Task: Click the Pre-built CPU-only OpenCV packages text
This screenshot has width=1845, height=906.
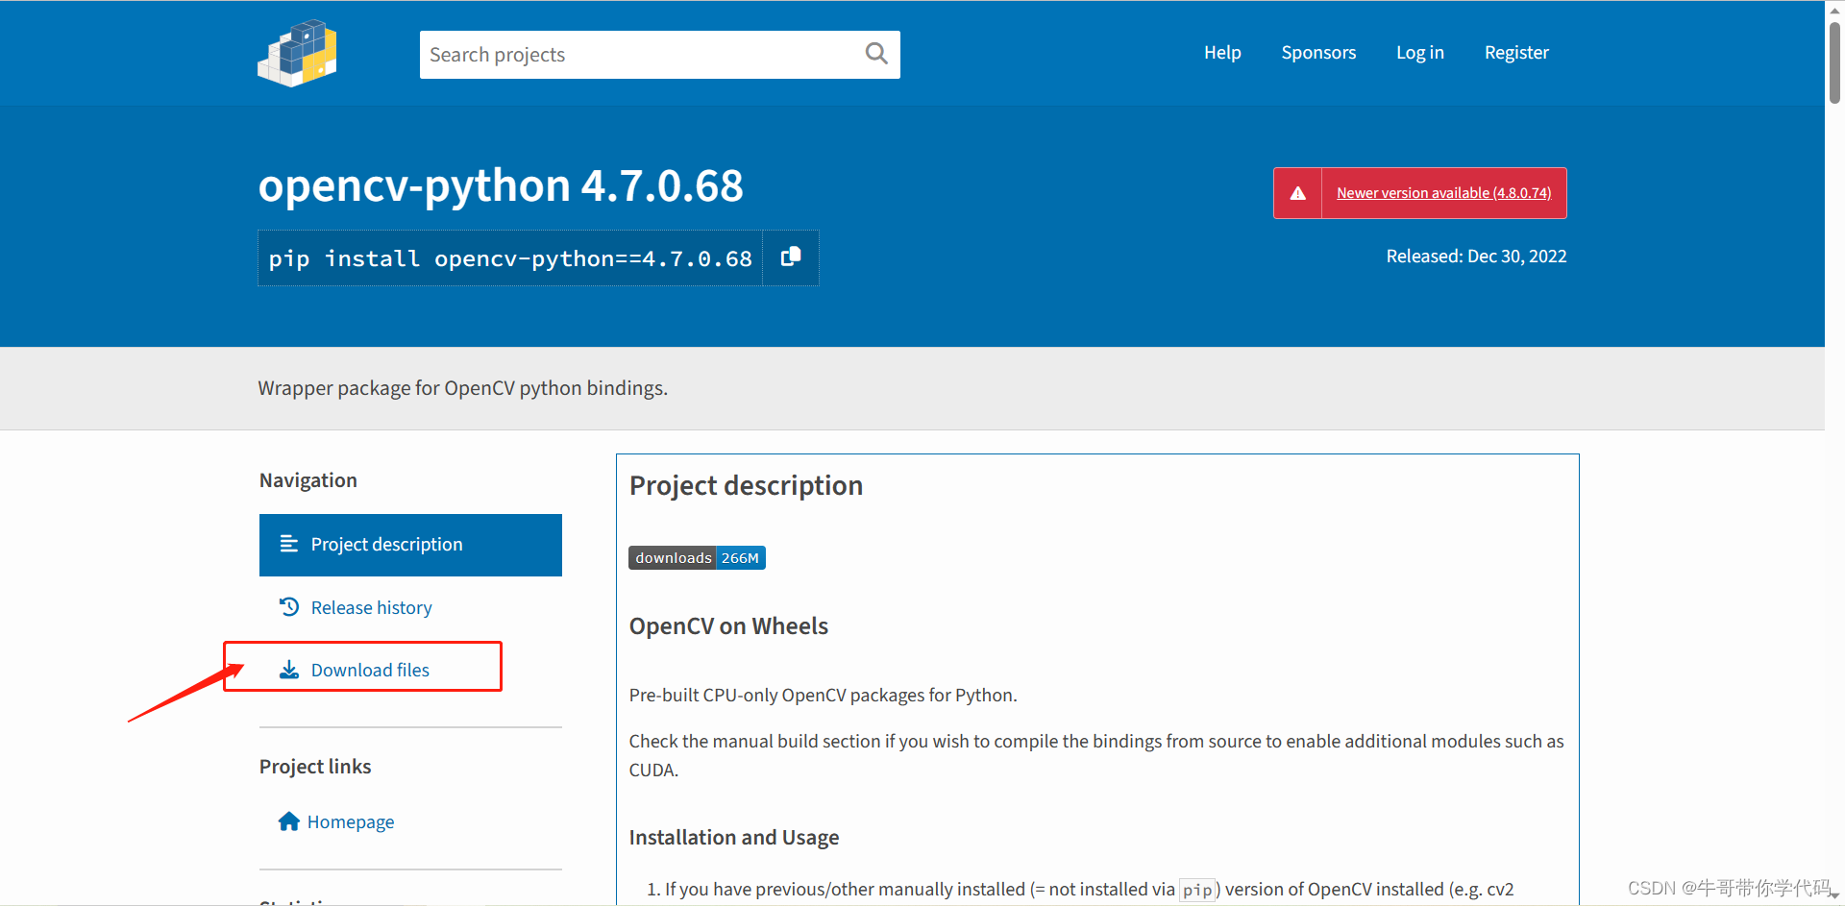Action: click(x=823, y=696)
